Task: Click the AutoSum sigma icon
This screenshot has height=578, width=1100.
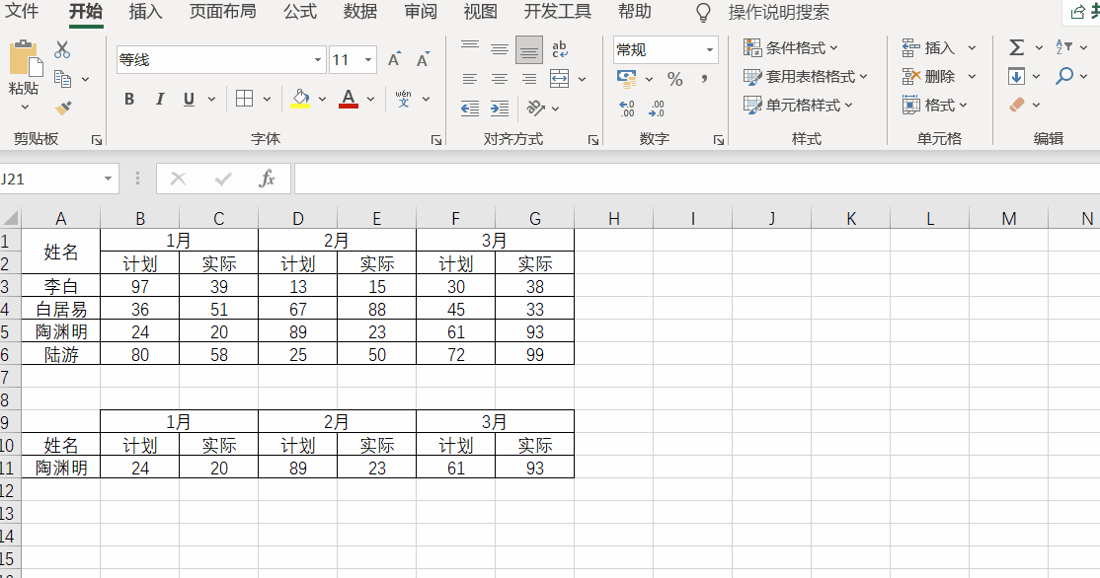Action: [1016, 47]
